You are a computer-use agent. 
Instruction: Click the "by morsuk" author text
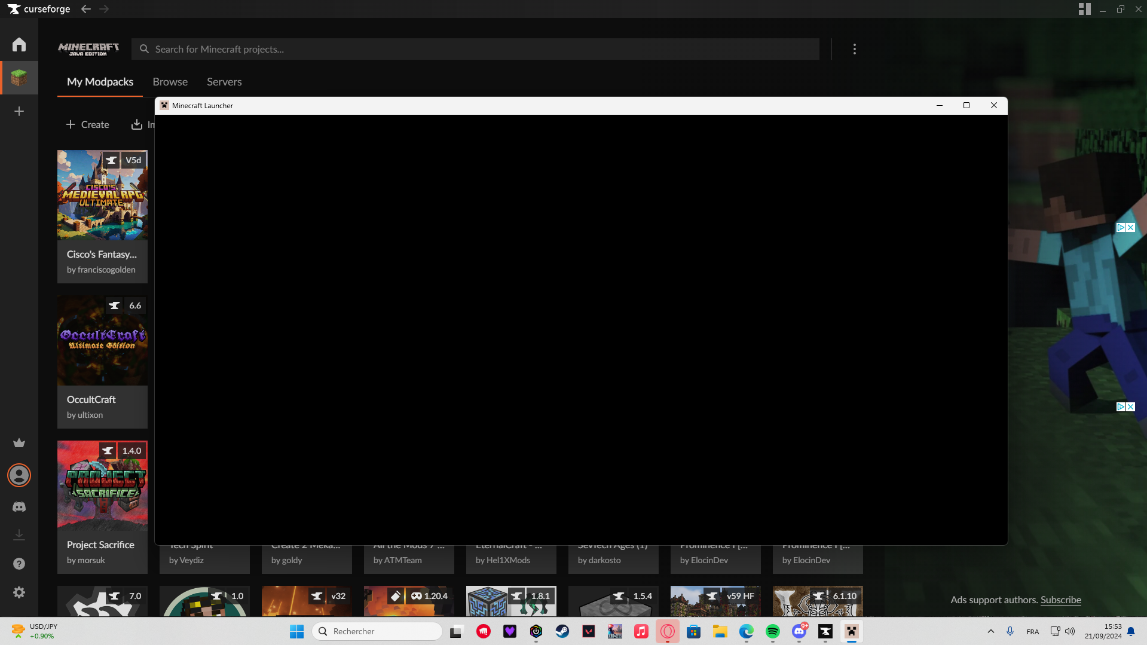pos(86,561)
